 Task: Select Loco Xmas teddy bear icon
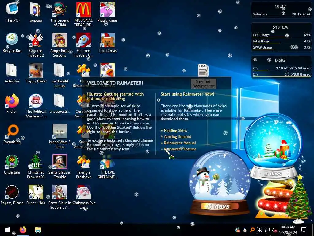108,42
